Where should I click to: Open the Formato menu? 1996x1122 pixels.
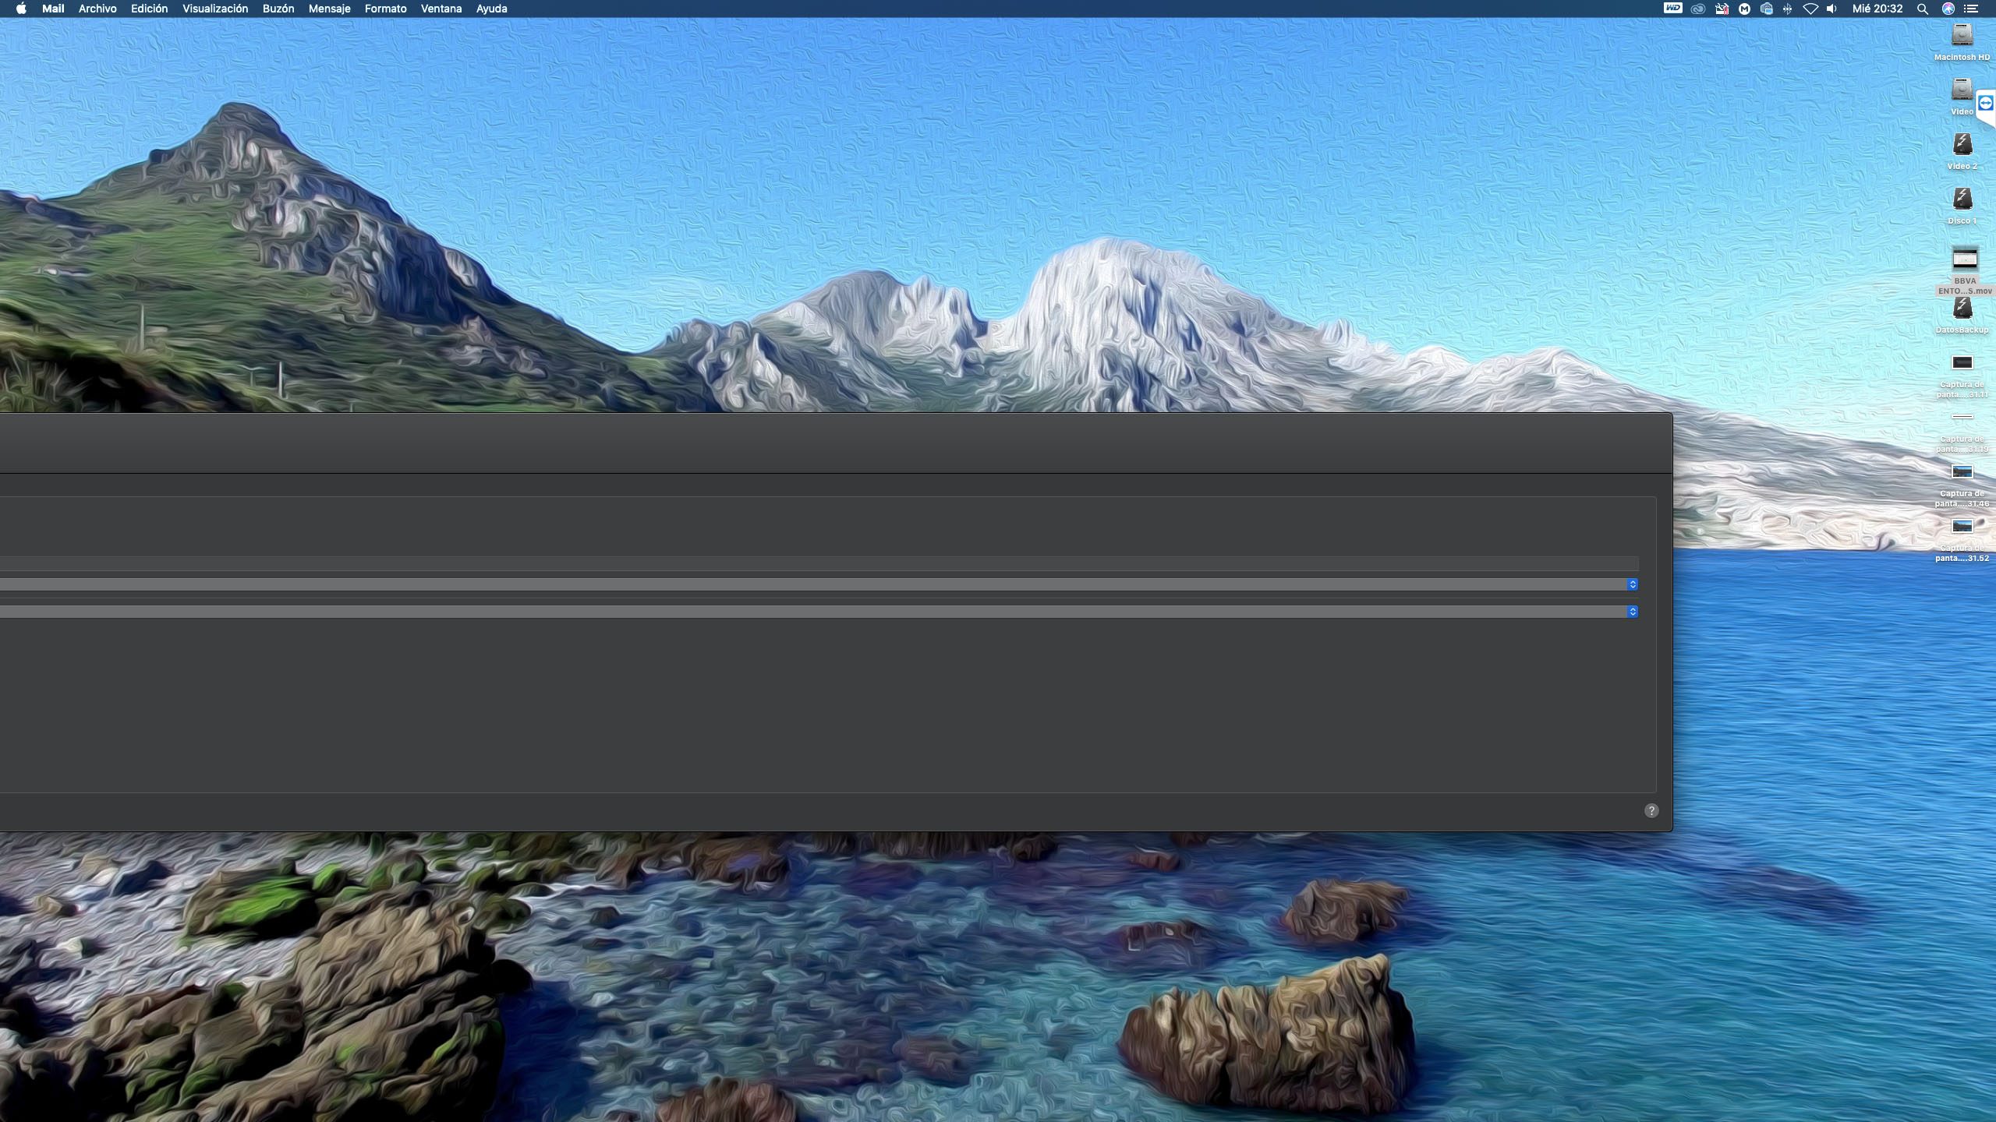pos(385,9)
